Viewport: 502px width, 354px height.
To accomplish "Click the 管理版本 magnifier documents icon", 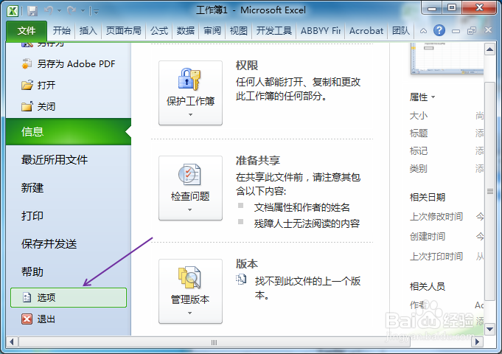I will [189, 277].
